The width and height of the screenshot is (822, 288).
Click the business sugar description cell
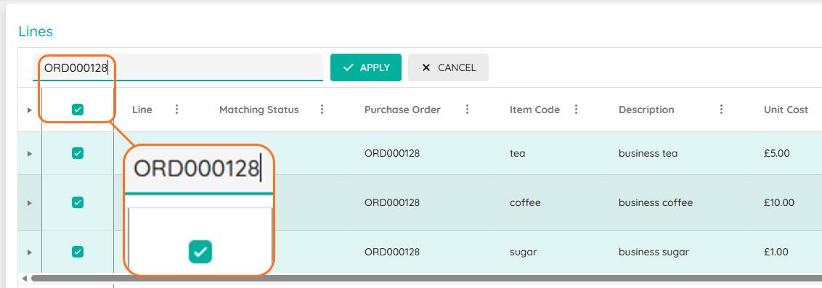tap(654, 252)
